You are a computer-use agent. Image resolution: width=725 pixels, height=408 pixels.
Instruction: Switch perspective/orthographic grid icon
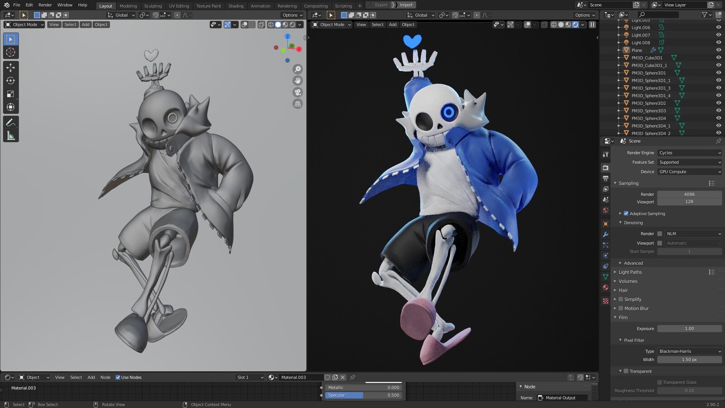[298, 104]
